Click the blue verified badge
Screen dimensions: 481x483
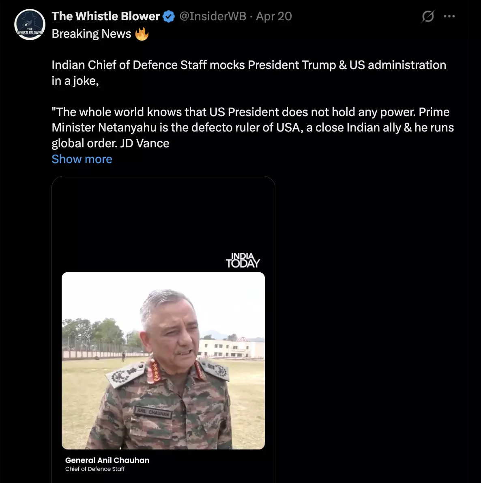coord(169,17)
